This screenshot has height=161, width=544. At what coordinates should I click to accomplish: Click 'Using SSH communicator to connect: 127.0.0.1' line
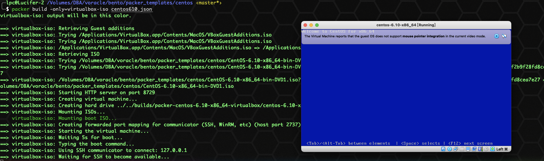93,150
